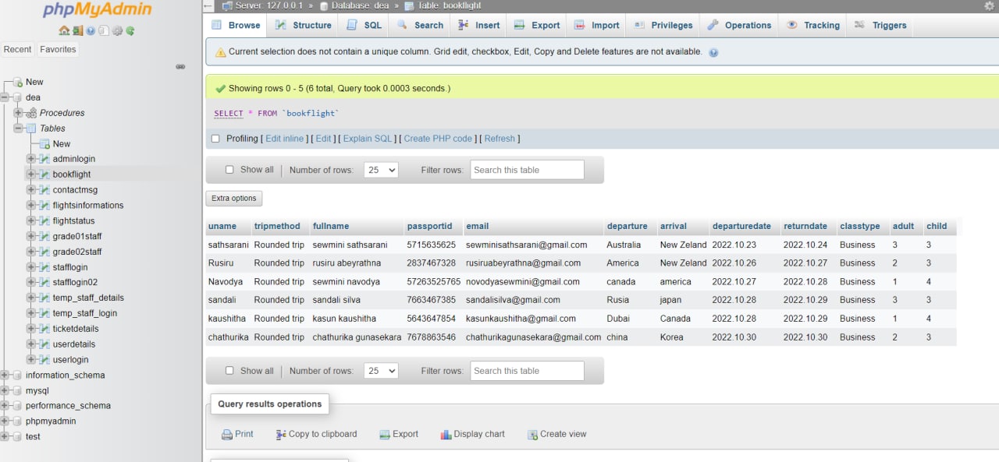Click the Refresh query link

pos(499,139)
